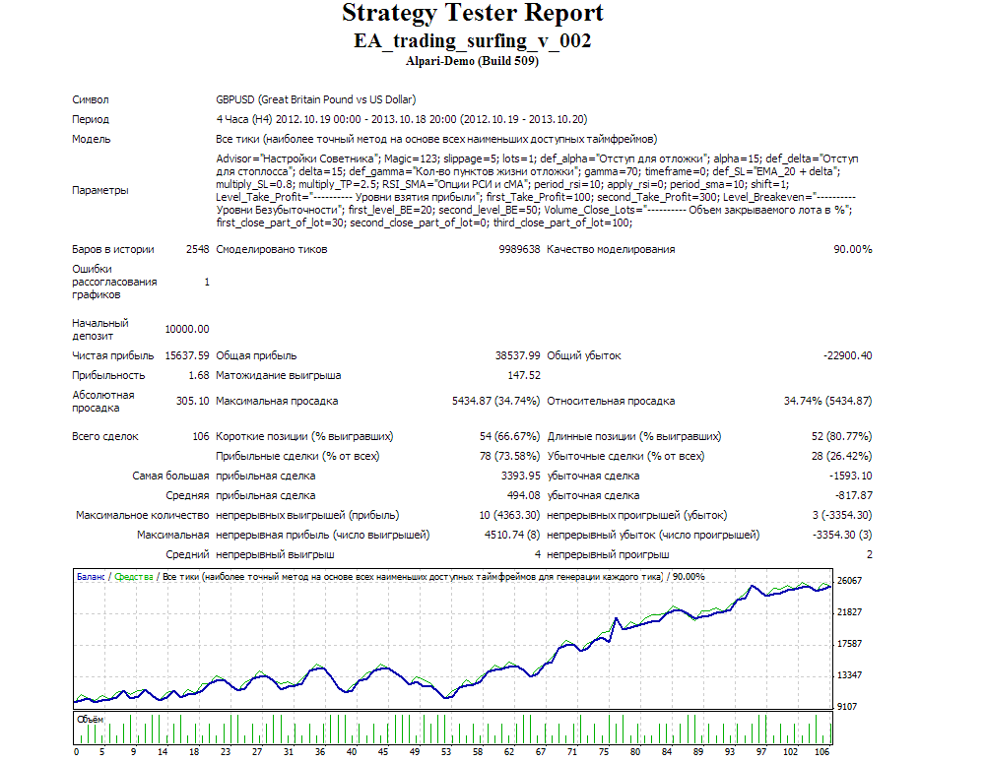The image size is (985, 763).
Task: Click average loss trade -817.87
Action: coord(853,495)
